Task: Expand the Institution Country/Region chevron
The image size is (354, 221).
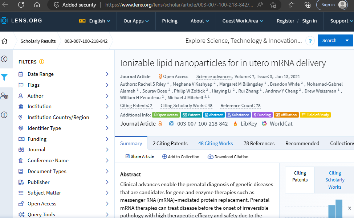Action: click(107, 117)
